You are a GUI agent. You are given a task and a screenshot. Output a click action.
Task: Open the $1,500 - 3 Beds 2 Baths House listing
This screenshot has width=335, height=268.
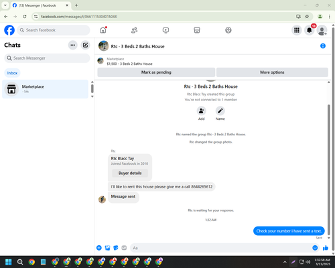tap(129, 64)
